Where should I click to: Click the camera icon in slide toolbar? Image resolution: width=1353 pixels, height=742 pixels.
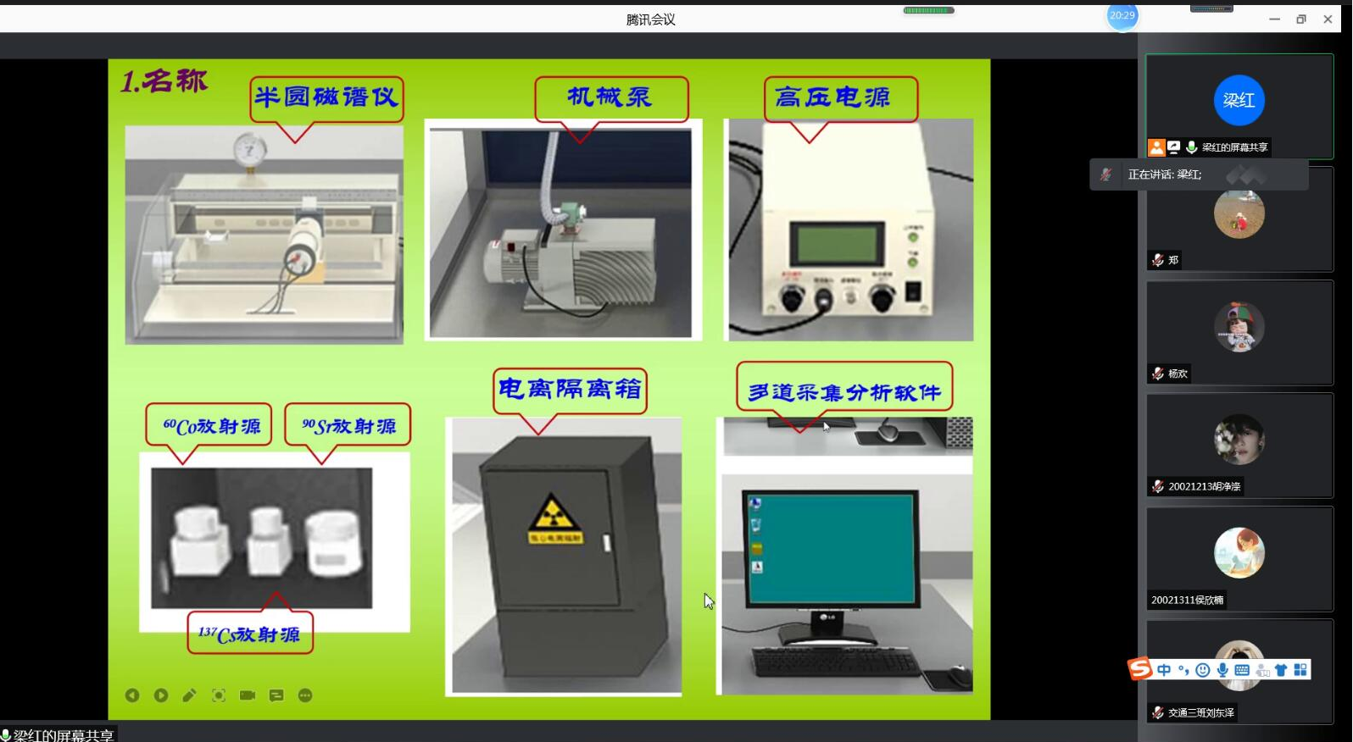[248, 695]
